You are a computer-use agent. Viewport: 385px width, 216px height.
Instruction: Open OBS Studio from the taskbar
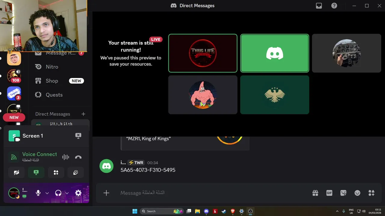coord(250,211)
